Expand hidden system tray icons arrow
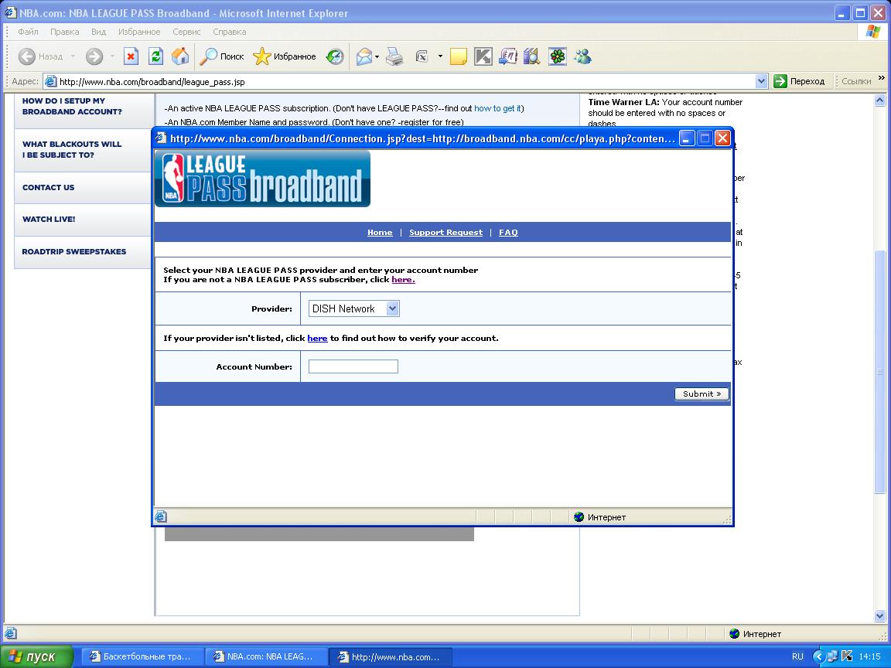891x668 pixels. pos(818,656)
